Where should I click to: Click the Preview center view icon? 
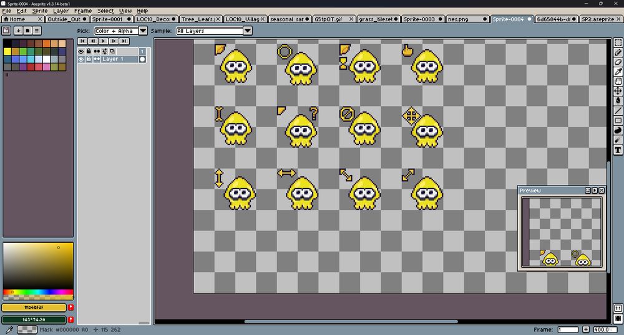[588, 191]
